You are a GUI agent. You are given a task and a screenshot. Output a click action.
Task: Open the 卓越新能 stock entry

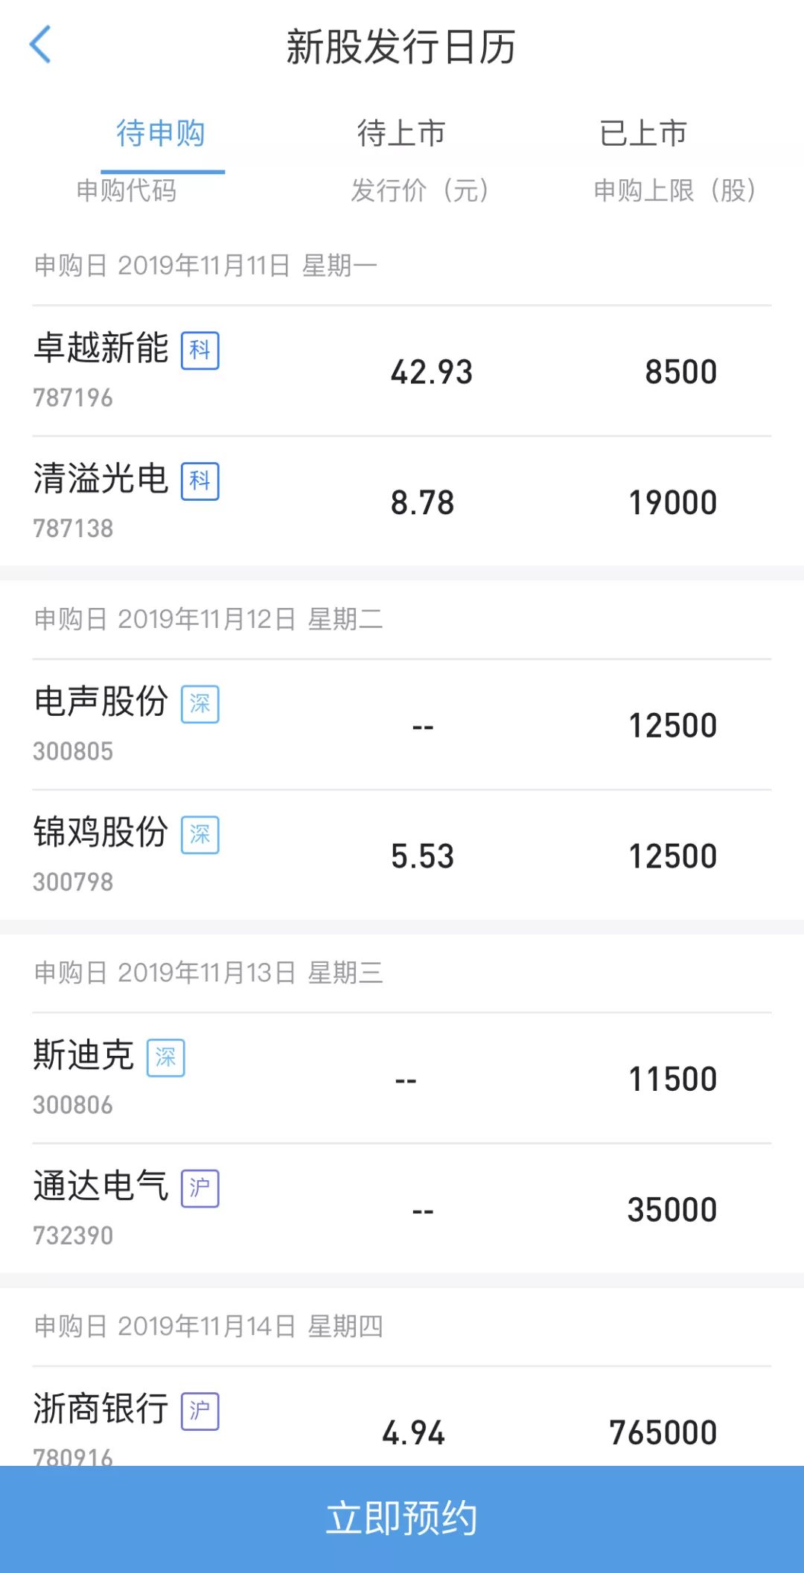pos(101,348)
